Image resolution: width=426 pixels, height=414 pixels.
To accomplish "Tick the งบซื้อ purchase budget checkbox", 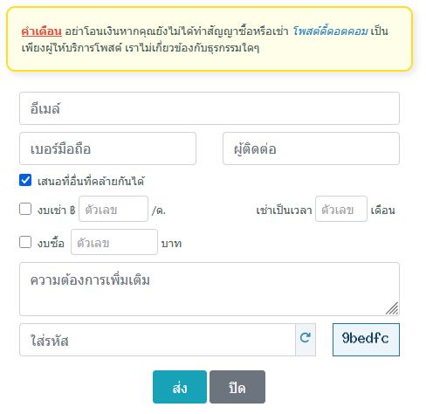I will 25,242.
